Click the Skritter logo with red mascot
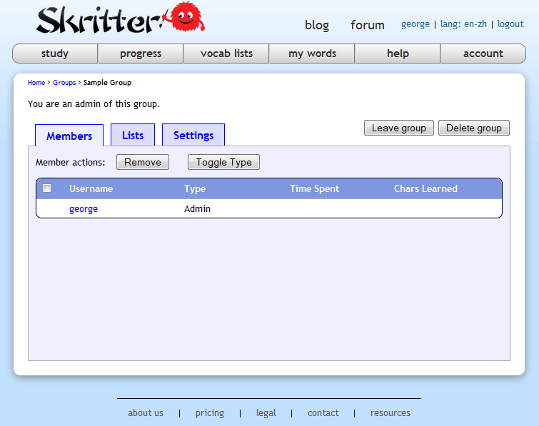539x426 pixels. pyautogui.click(x=120, y=20)
